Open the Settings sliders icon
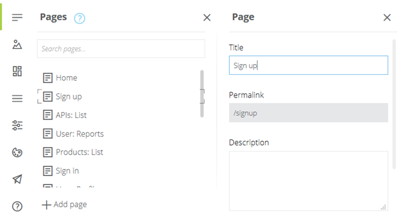The image size is (404, 221). coord(17,125)
